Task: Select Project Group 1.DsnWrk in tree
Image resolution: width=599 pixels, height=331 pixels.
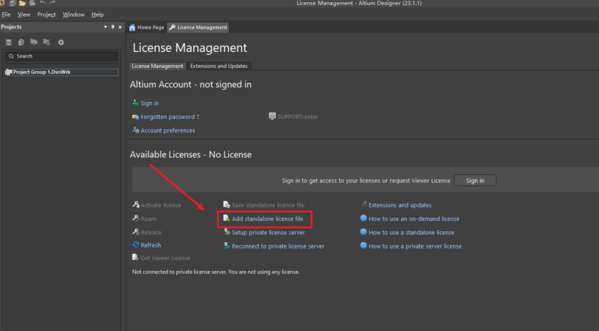Action: point(42,72)
